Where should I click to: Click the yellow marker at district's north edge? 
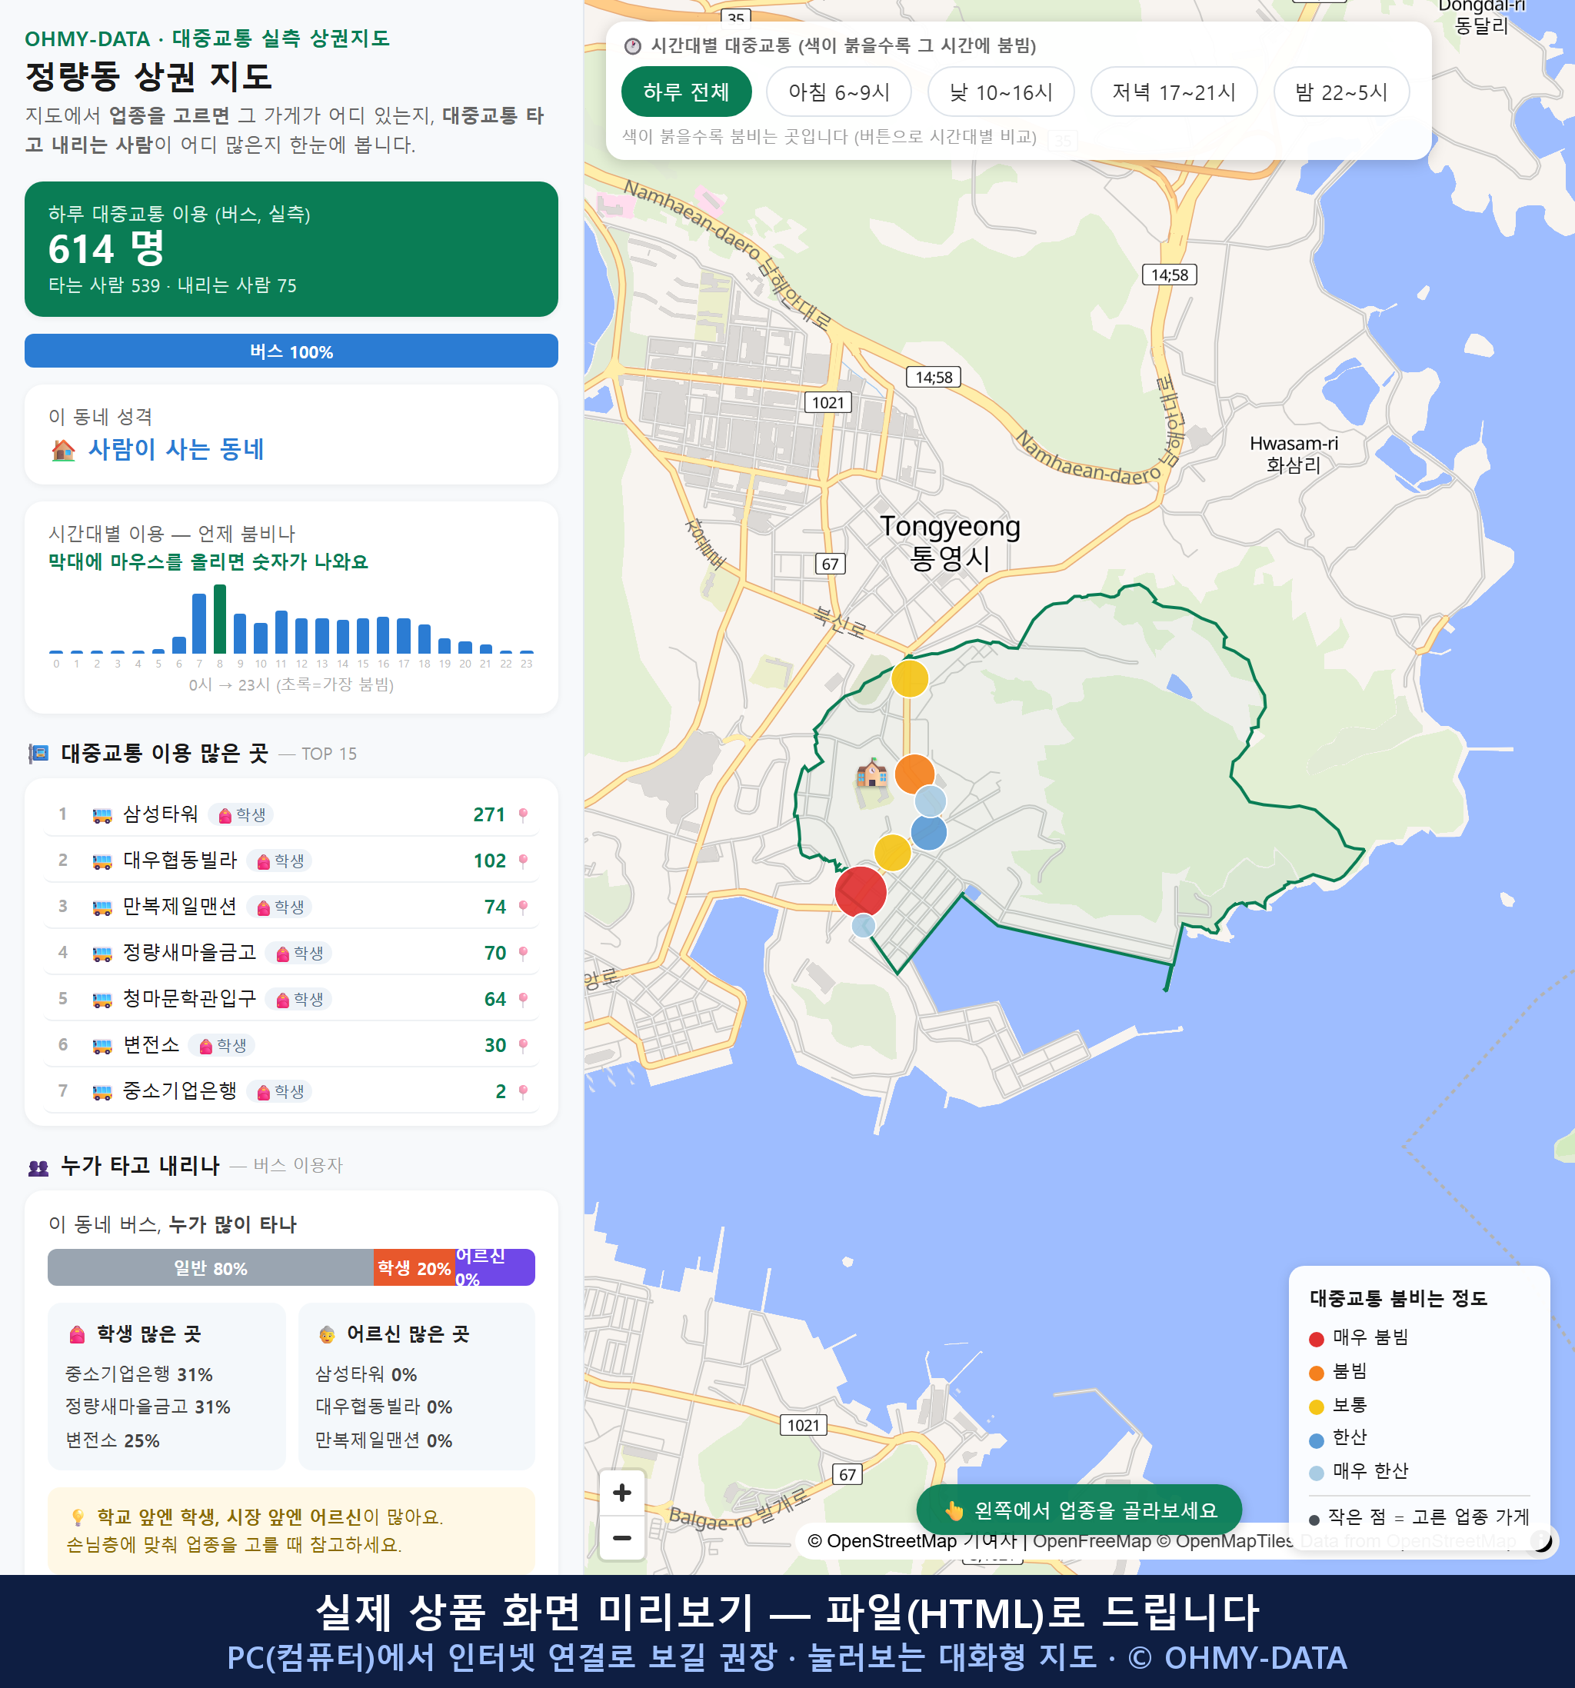click(909, 678)
